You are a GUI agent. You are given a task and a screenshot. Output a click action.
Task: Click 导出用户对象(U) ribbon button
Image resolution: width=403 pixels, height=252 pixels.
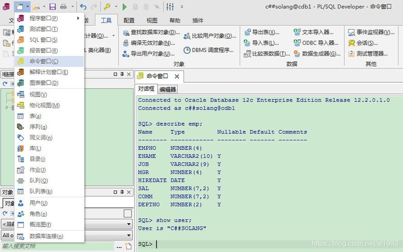tap(149, 54)
